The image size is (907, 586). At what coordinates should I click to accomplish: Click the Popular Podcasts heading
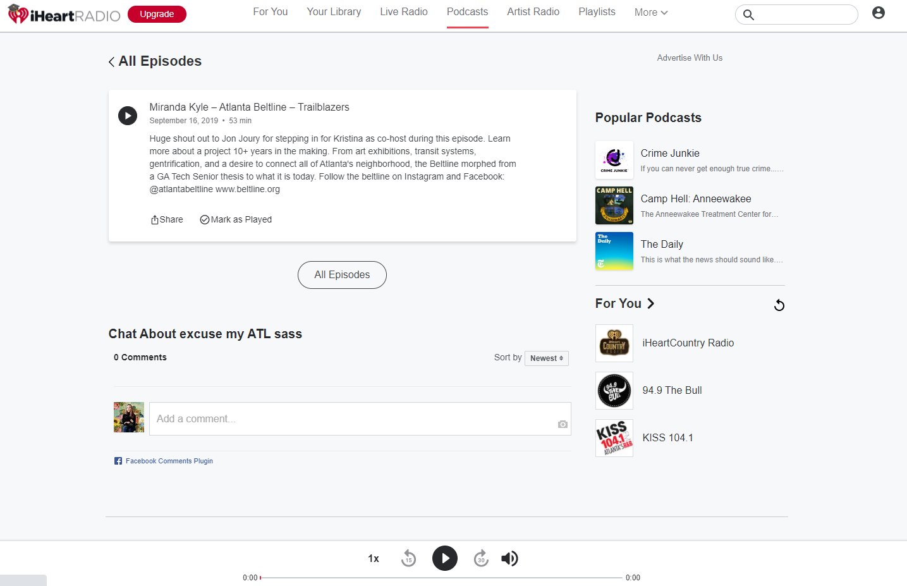(648, 118)
